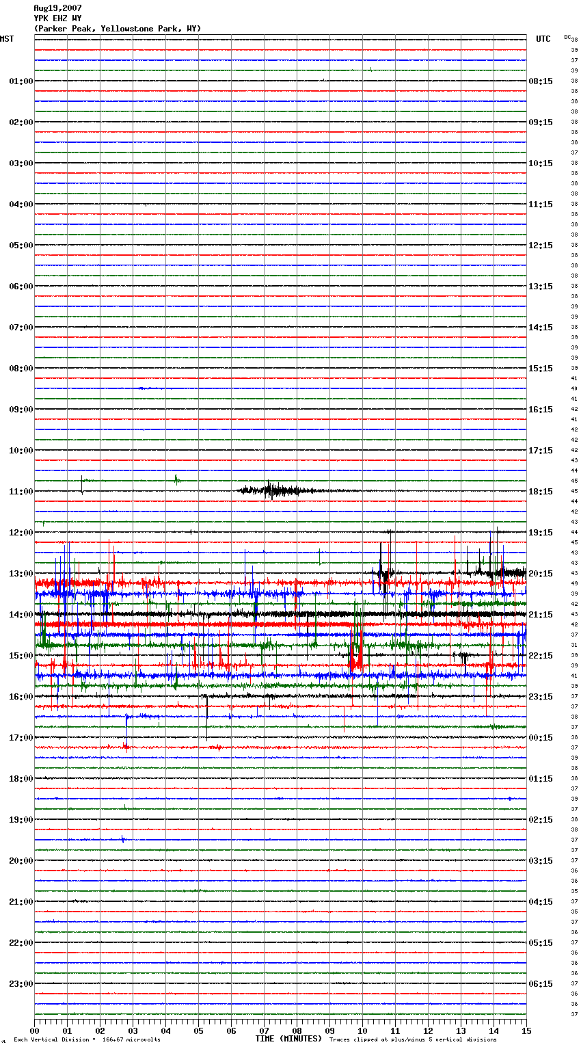The height and width of the screenshot is (1049, 581).
Task: Click the 04:15 UTC time label
Action: [541, 902]
